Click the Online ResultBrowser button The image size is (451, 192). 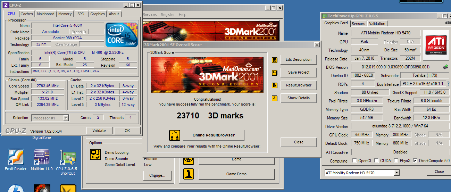click(x=214, y=135)
